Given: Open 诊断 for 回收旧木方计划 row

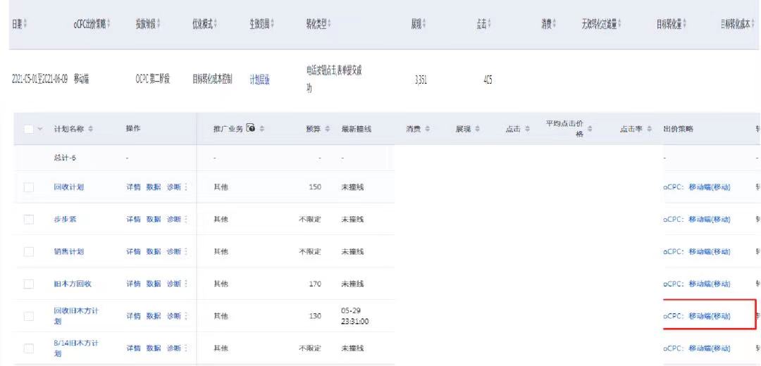Looking at the screenshot, I should point(173,316).
